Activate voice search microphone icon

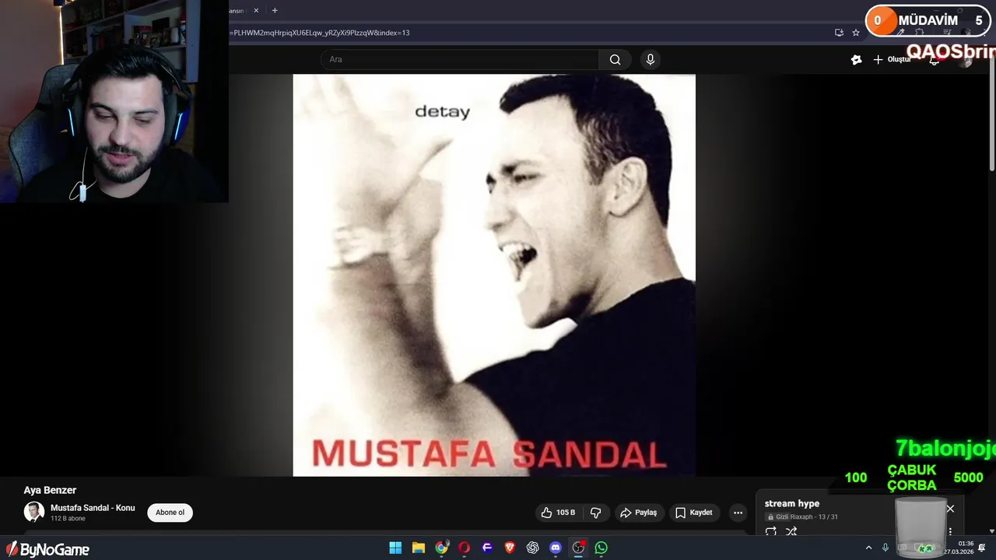pyautogui.click(x=651, y=60)
